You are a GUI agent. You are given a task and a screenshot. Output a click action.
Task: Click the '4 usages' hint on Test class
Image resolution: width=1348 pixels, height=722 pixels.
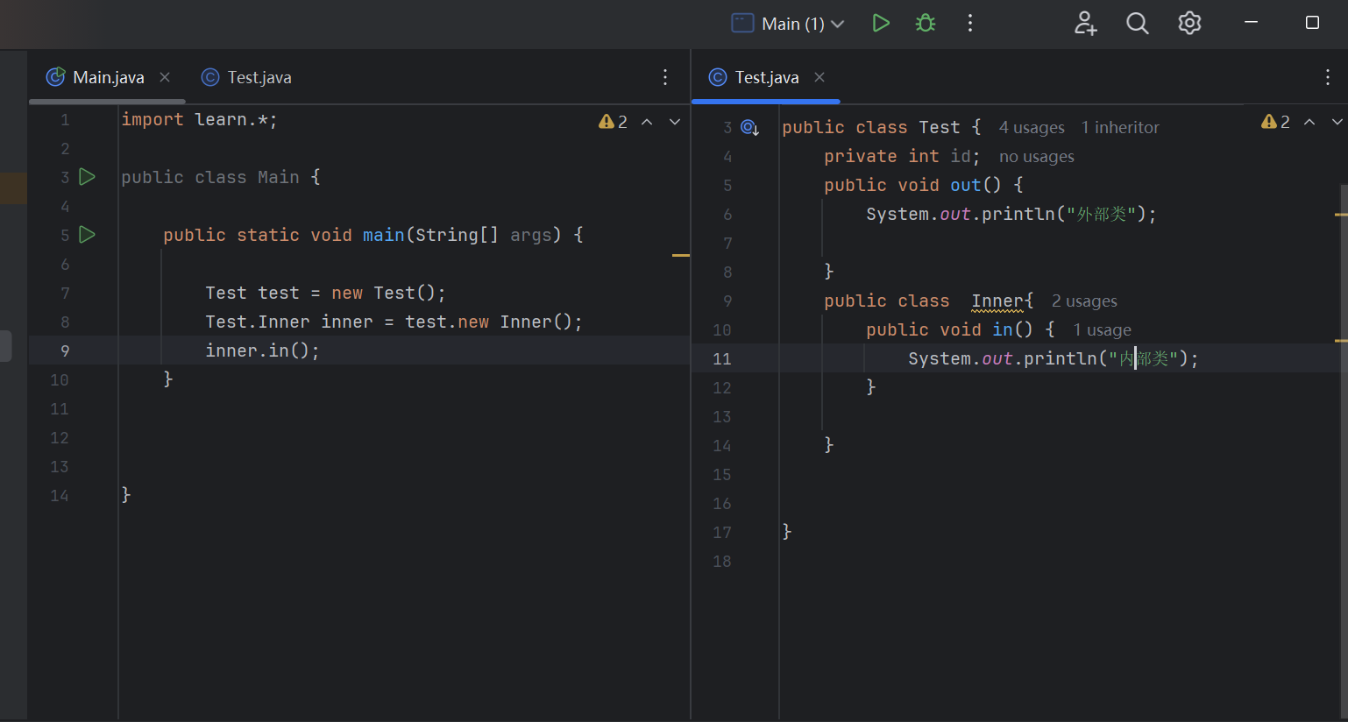pos(1032,128)
